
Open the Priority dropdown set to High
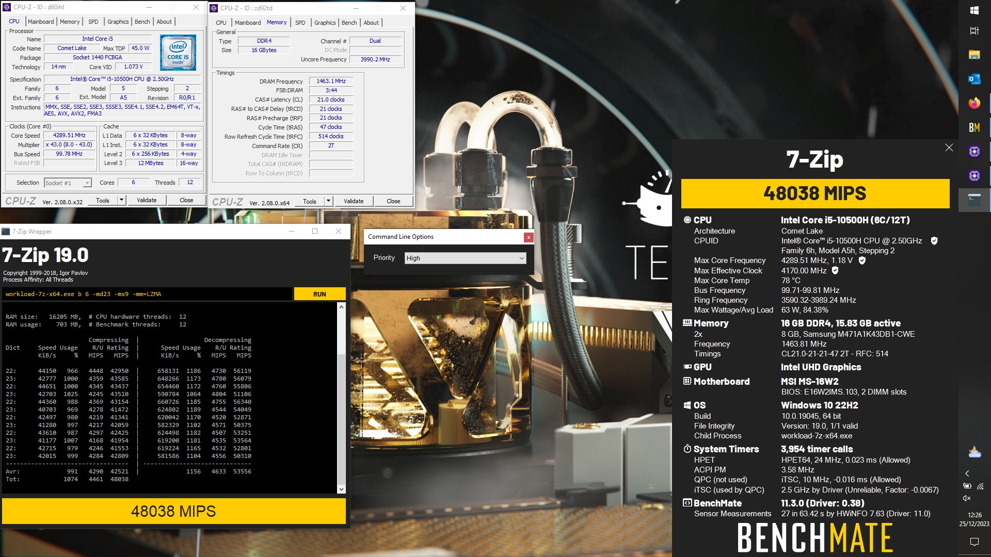click(465, 258)
